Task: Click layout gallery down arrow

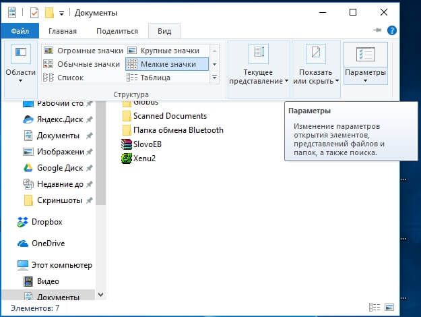Action: pyautogui.click(x=214, y=64)
